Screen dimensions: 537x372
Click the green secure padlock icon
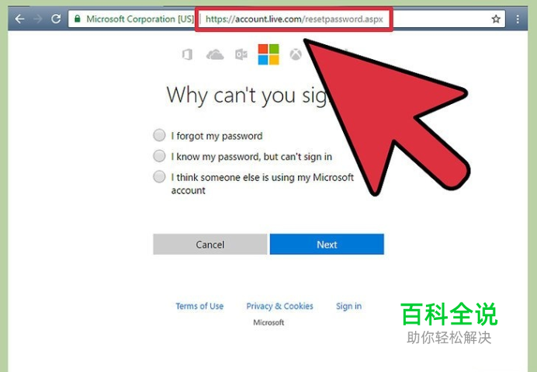(78, 19)
